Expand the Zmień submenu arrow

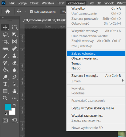point(123,81)
